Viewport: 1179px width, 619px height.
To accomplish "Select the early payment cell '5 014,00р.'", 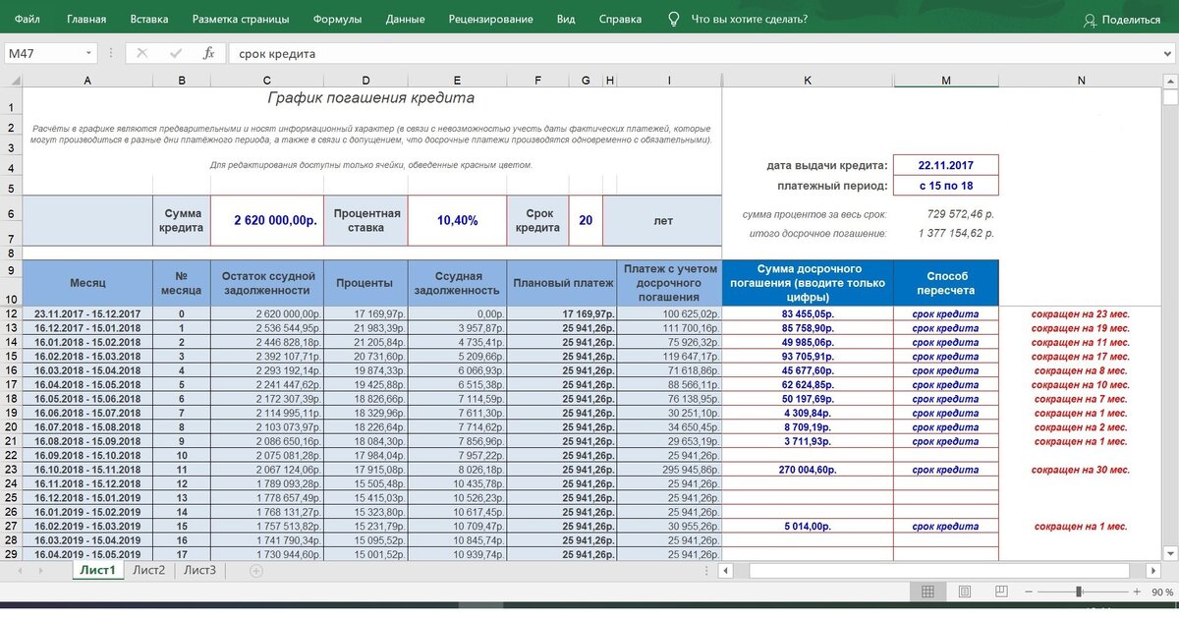I will click(x=808, y=527).
